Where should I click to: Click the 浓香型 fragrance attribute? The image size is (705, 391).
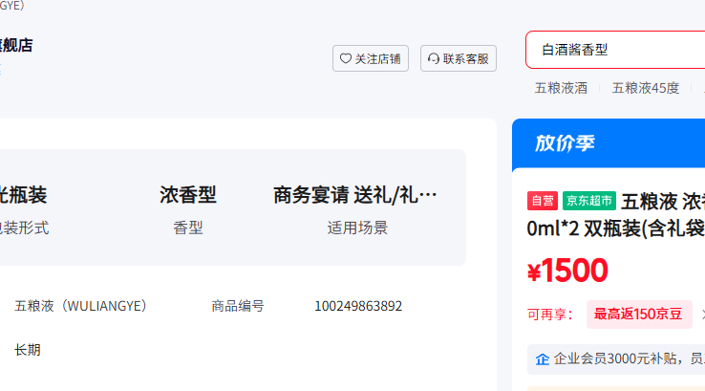pyautogui.click(x=188, y=195)
